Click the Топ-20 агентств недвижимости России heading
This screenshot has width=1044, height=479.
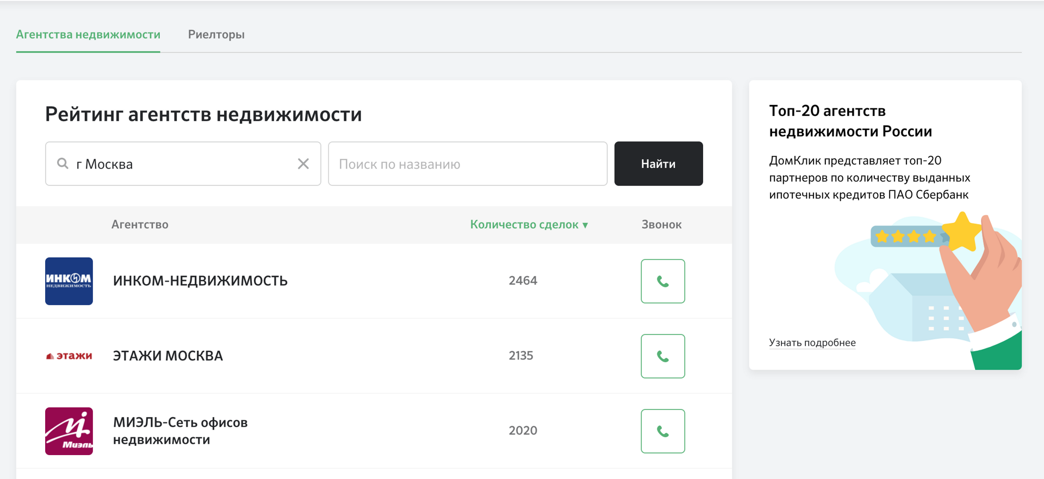click(x=850, y=121)
